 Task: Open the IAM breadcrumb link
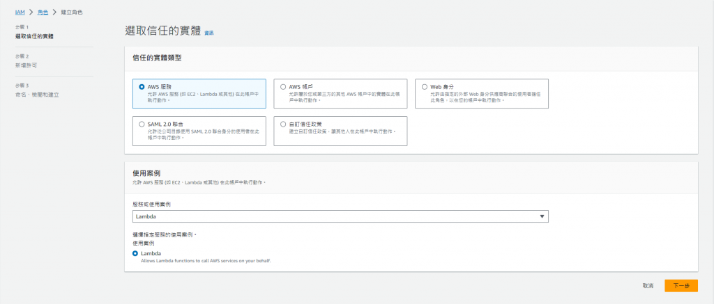point(20,13)
